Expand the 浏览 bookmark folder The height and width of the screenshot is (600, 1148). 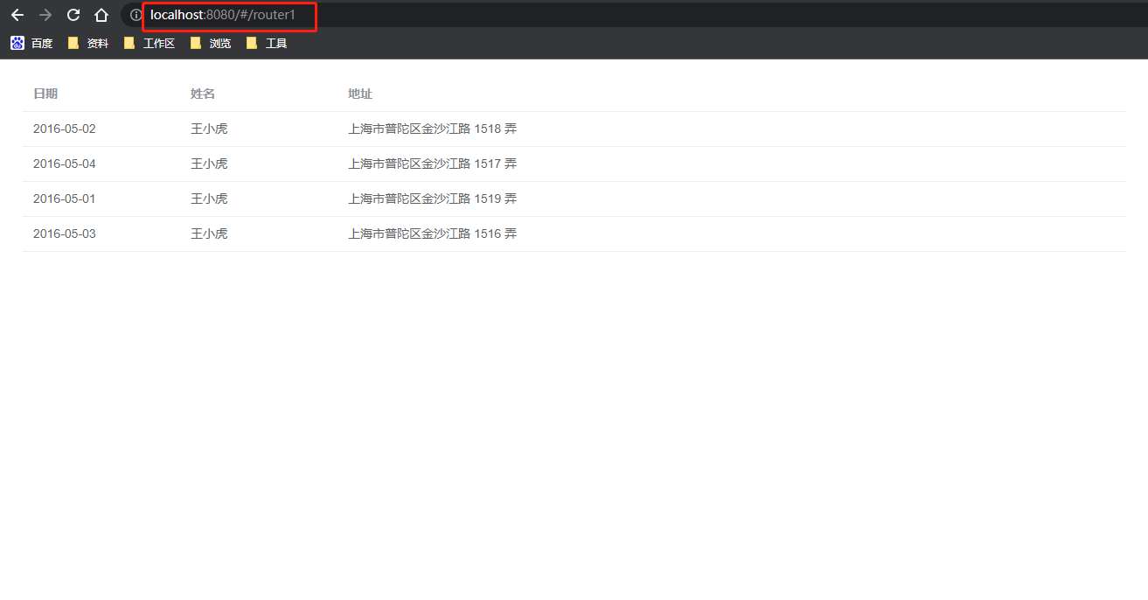tap(211, 43)
